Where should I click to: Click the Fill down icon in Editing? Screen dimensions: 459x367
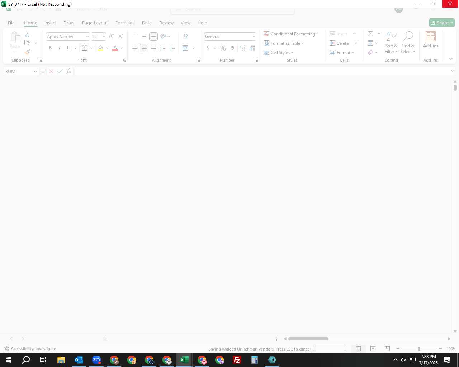coord(370,43)
